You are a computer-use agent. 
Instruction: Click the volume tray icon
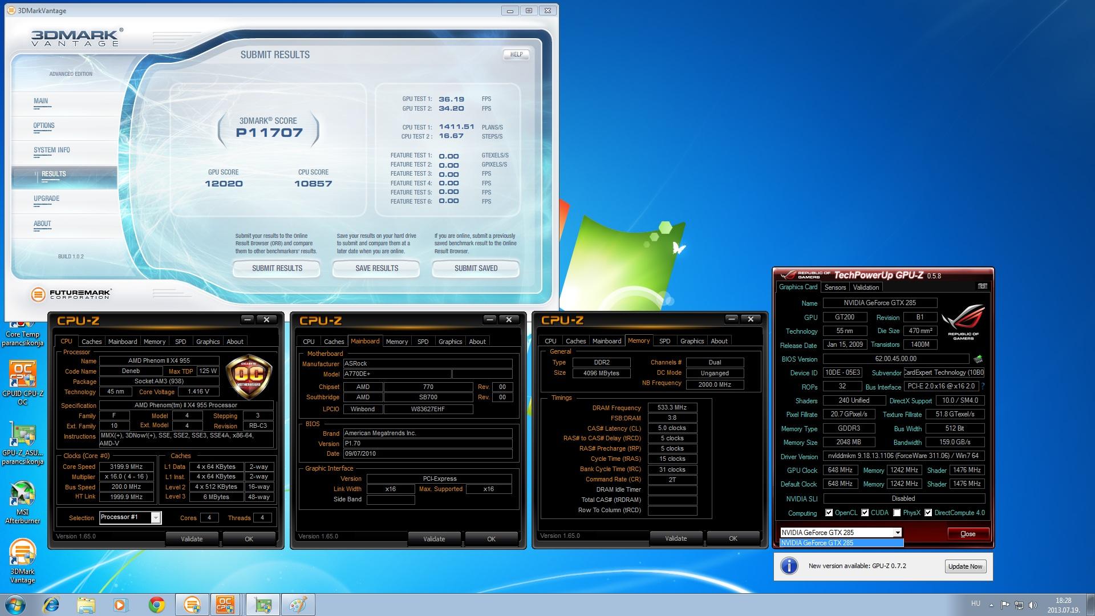coord(1032,605)
